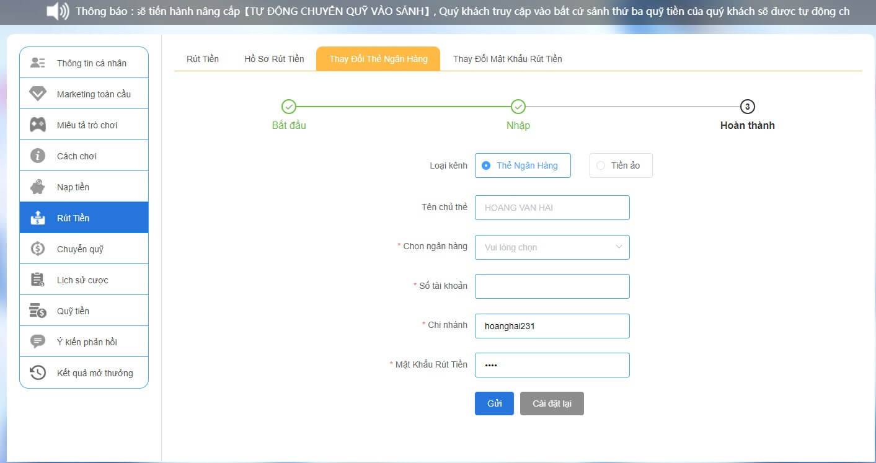Image resolution: width=876 pixels, height=463 pixels.
Task: Click the Bắt đầu step checkmark circle
Action: pyautogui.click(x=289, y=107)
